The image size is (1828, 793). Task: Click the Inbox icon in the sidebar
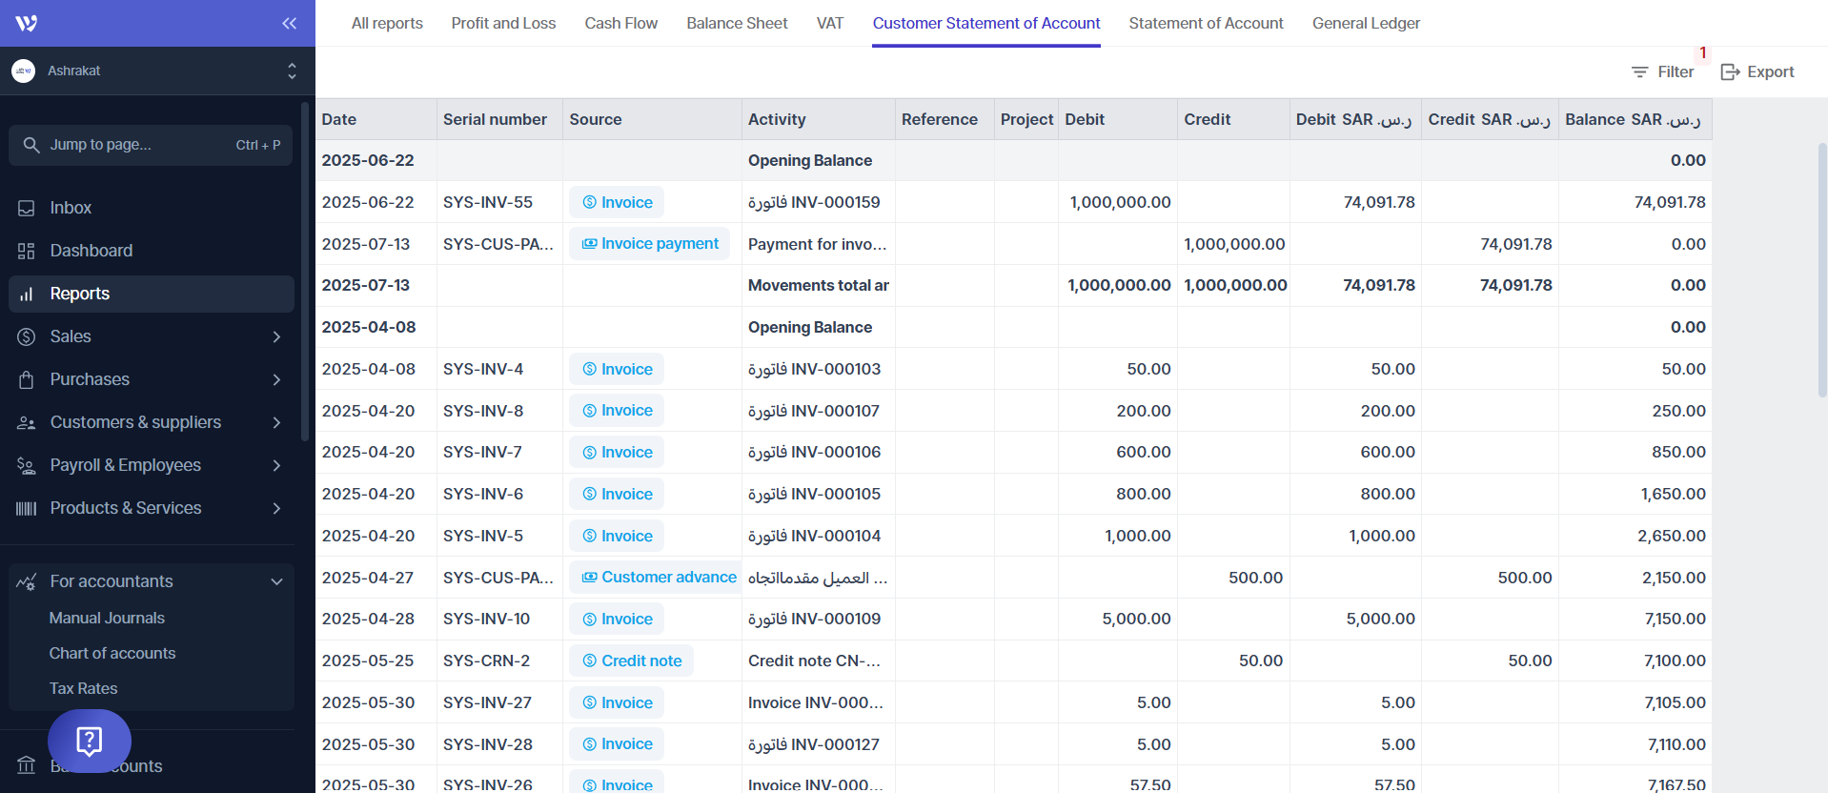tap(27, 208)
